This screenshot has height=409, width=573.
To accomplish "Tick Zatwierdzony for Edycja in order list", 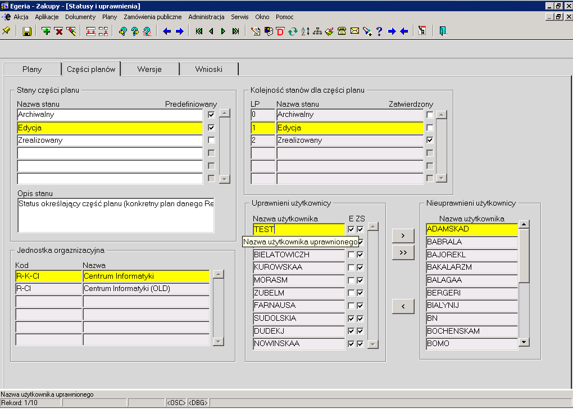I will click(x=430, y=128).
